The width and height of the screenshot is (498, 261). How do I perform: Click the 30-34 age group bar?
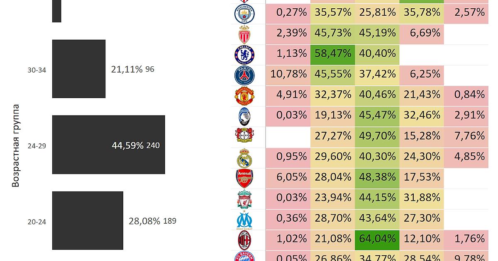coord(79,69)
